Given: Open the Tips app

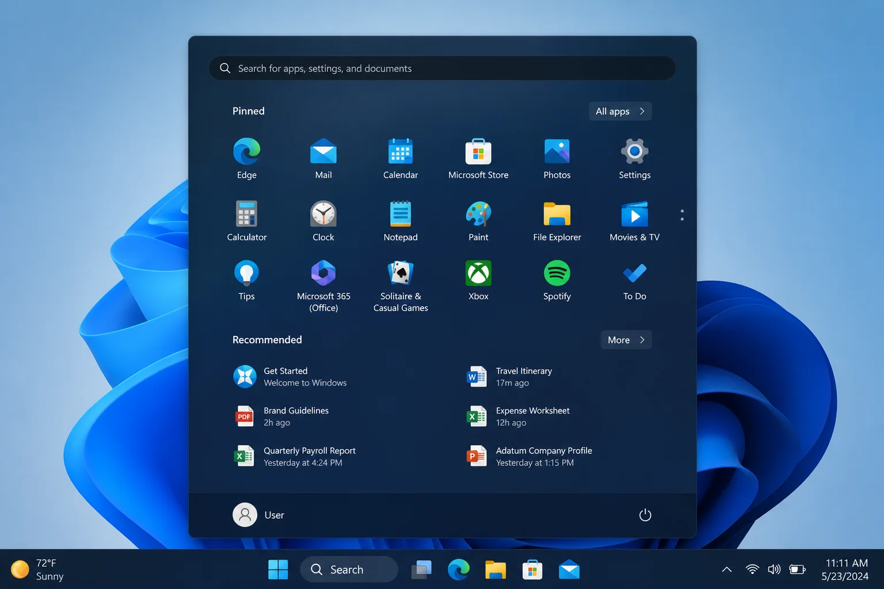Looking at the screenshot, I should click(x=246, y=280).
